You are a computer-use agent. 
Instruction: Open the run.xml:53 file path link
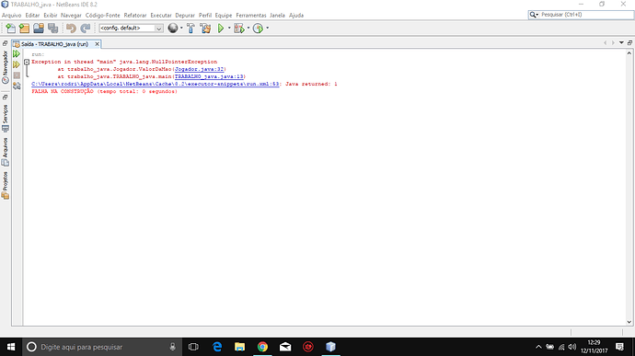pos(156,84)
